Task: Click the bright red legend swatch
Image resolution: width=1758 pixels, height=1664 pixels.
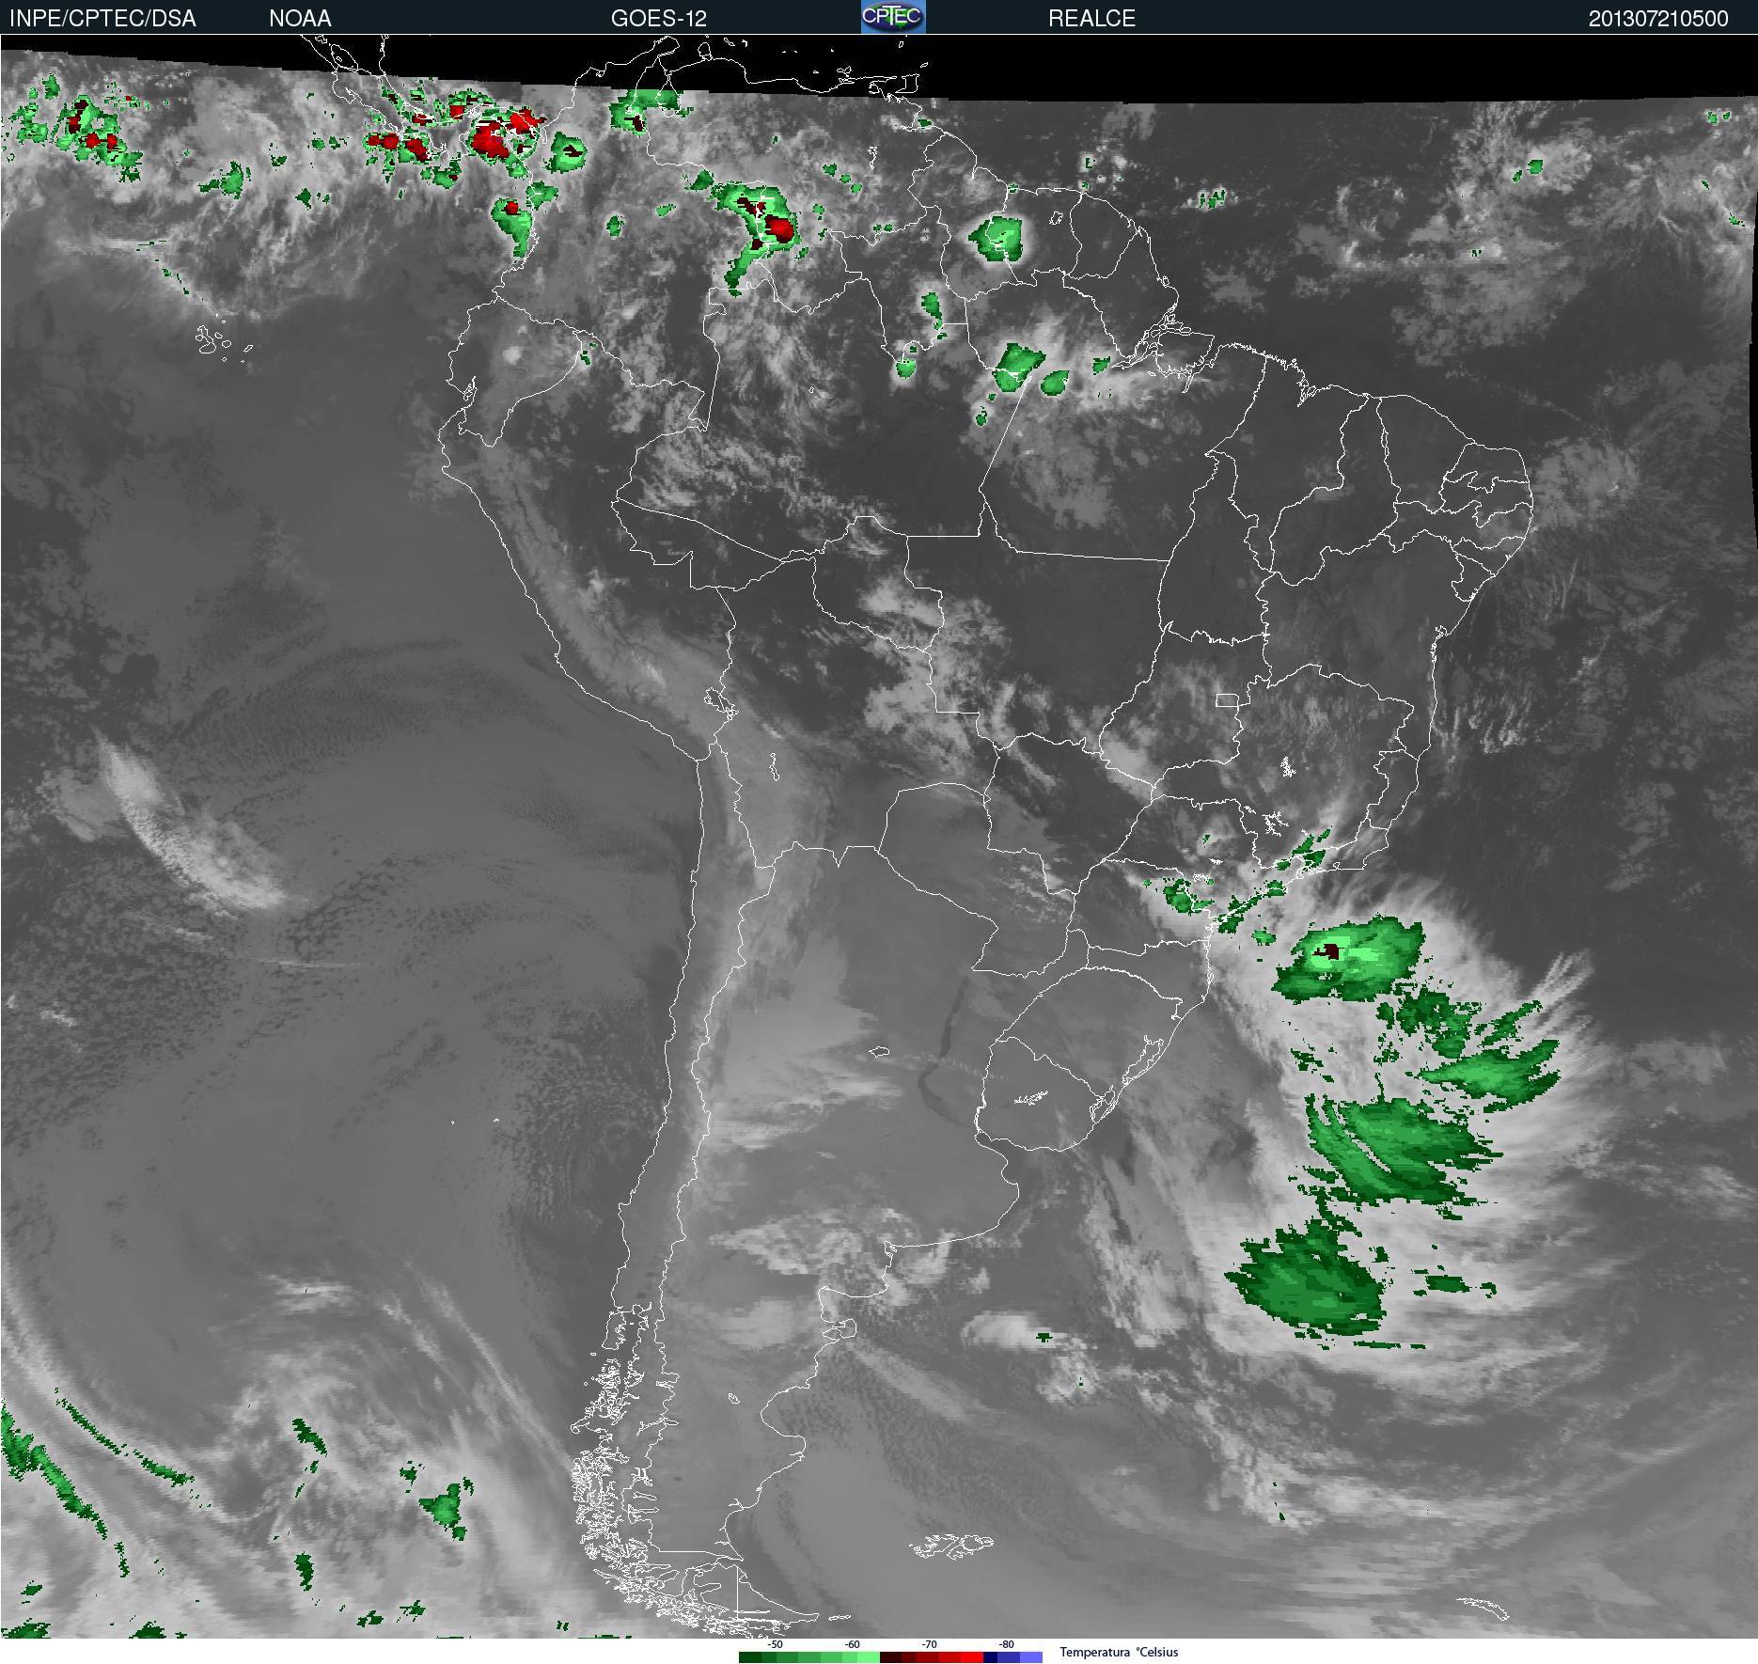Action: tap(972, 1657)
